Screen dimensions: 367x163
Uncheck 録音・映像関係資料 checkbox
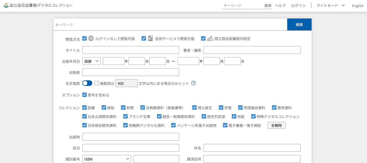[159, 116]
